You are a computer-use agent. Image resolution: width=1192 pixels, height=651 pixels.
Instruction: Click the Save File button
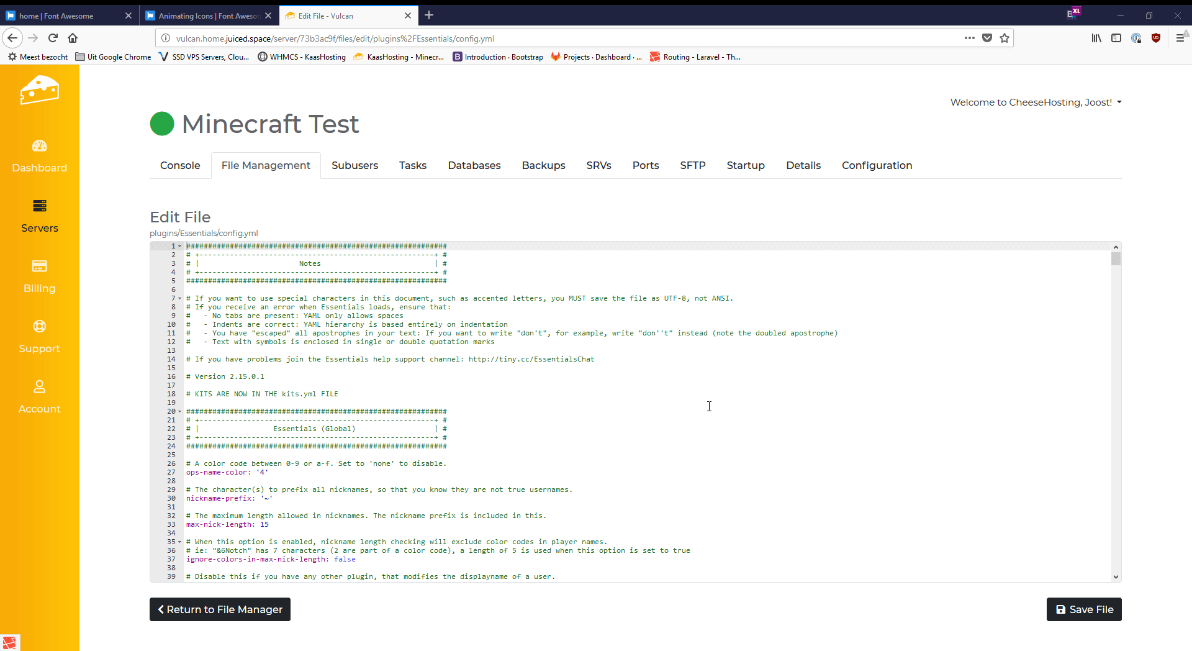(x=1083, y=609)
